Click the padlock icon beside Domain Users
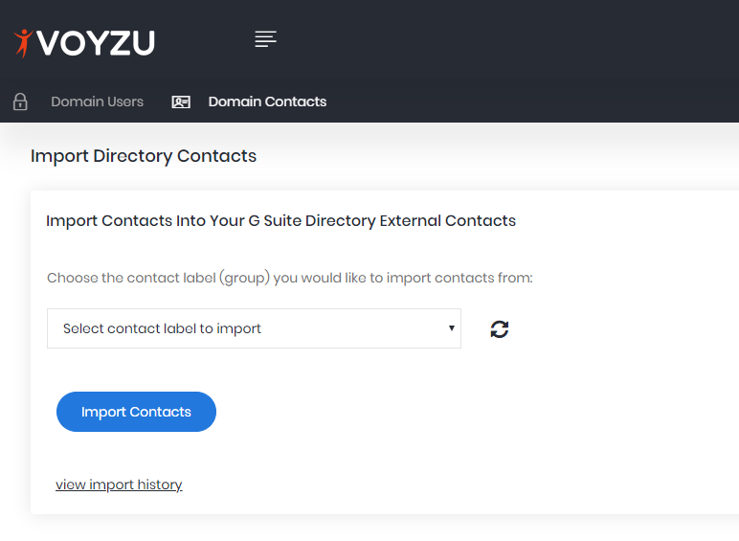The width and height of the screenshot is (739, 541). click(20, 101)
